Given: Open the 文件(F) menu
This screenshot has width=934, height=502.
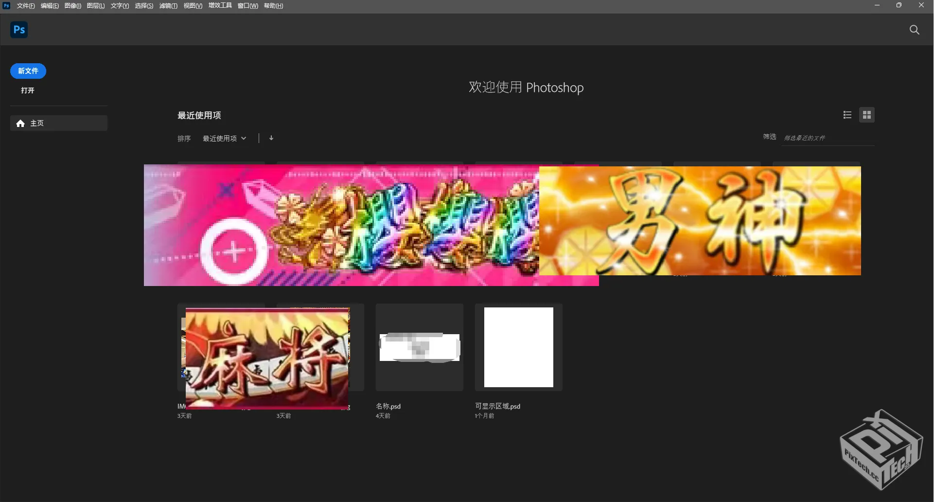Looking at the screenshot, I should (26, 6).
